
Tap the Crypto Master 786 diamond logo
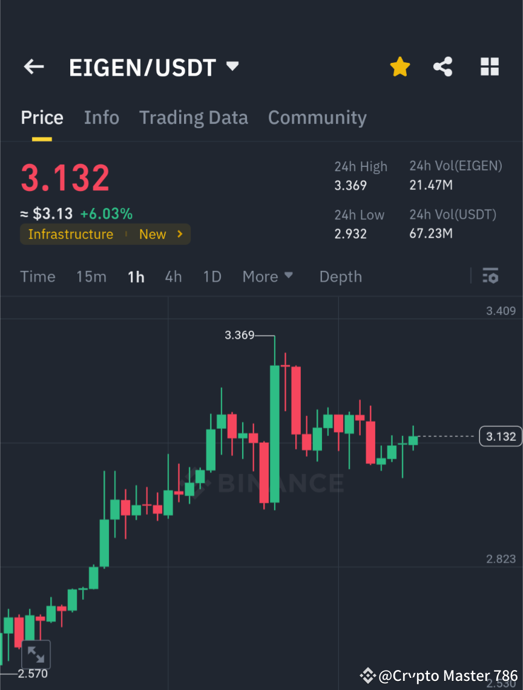click(367, 675)
